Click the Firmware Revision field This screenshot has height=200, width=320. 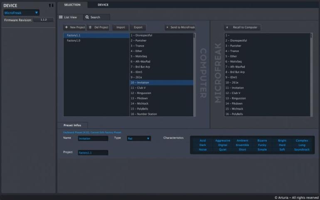[44, 20]
